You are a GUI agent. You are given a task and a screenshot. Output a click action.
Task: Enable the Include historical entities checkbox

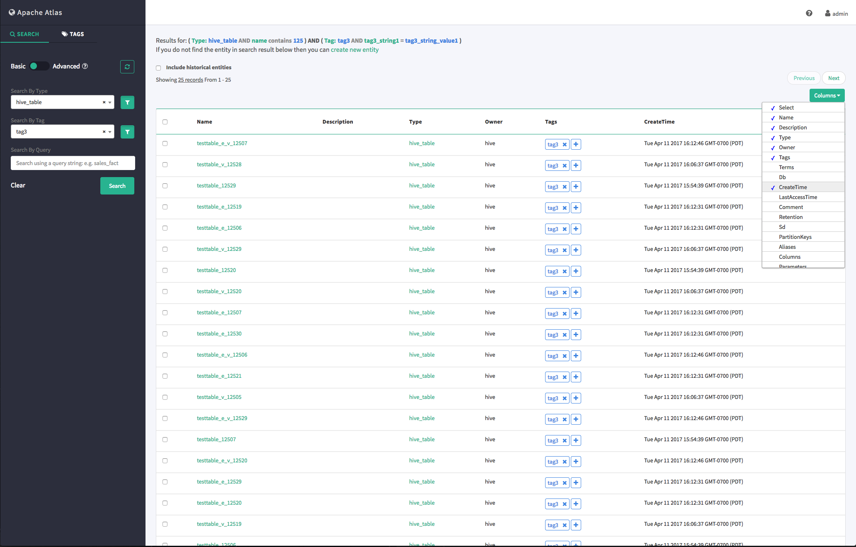[158, 67]
